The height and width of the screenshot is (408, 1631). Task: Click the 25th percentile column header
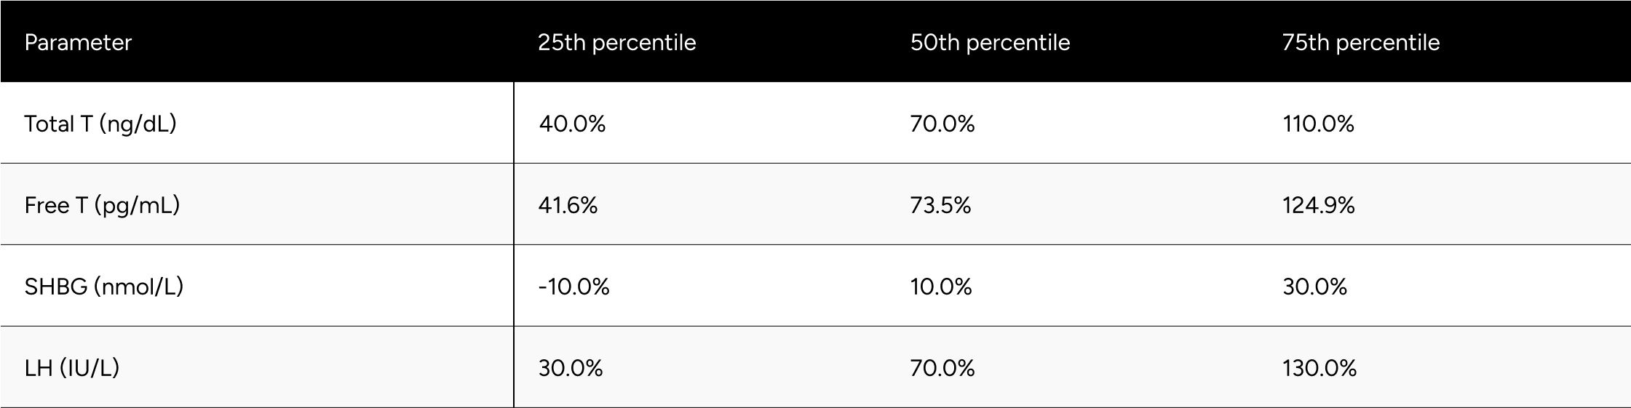tap(616, 42)
